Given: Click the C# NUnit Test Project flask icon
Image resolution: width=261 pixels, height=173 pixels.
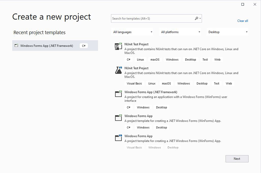Looking at the screenshot, I should 118,46.
